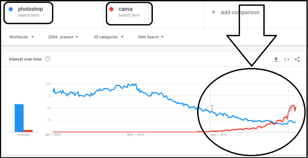
Task: Click the Note marker near Sep 2016
Action: point(212,108)
